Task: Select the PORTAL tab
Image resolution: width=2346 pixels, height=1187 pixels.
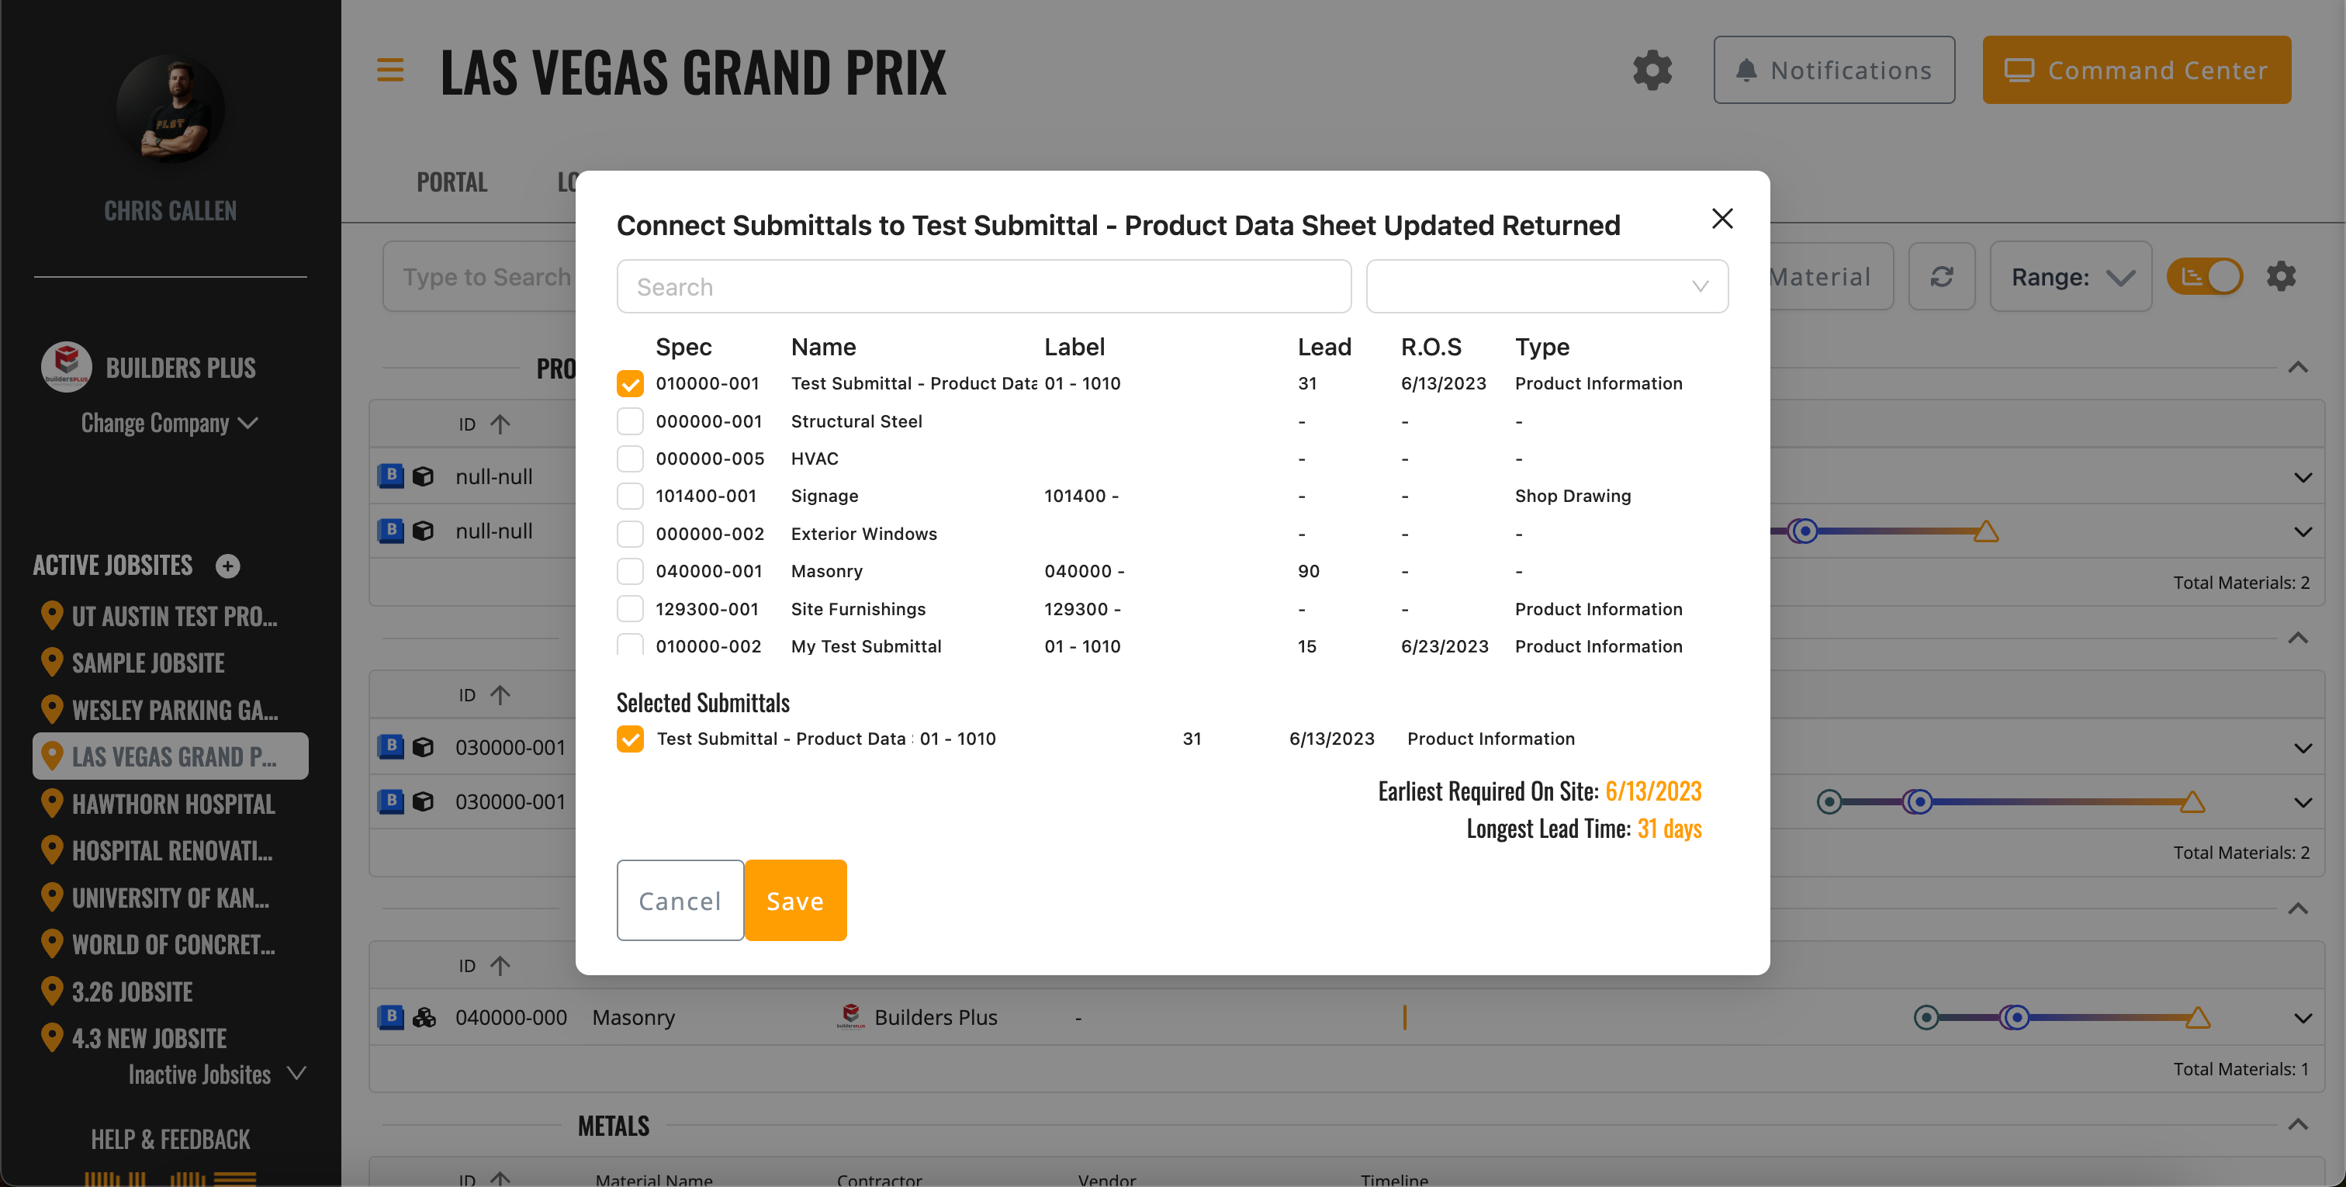Action: pyautogui.click(x=451, y=182)
